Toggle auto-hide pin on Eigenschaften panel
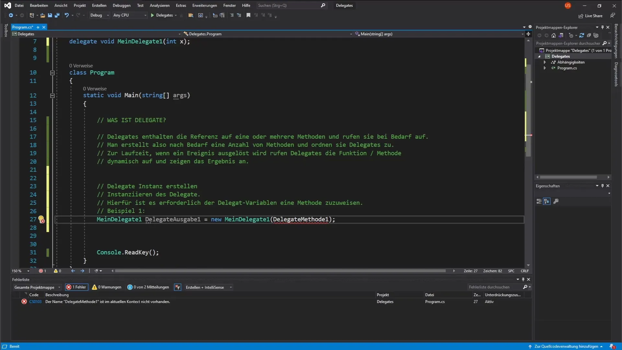This screenshot has height=350, width=622. click(x=603, y=186)
